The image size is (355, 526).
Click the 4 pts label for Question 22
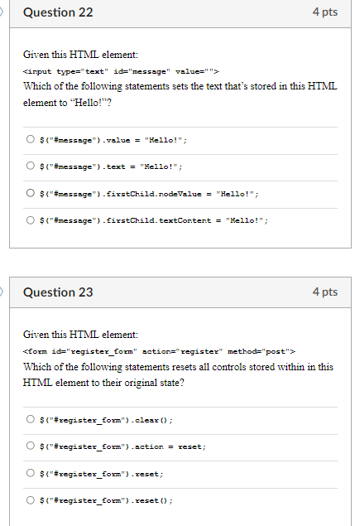coord(325,12)
